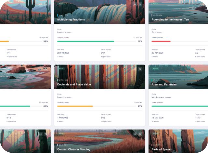Screen dimensions: 208x153
Task: Star the bottom-left forest card
Action: 45,134
